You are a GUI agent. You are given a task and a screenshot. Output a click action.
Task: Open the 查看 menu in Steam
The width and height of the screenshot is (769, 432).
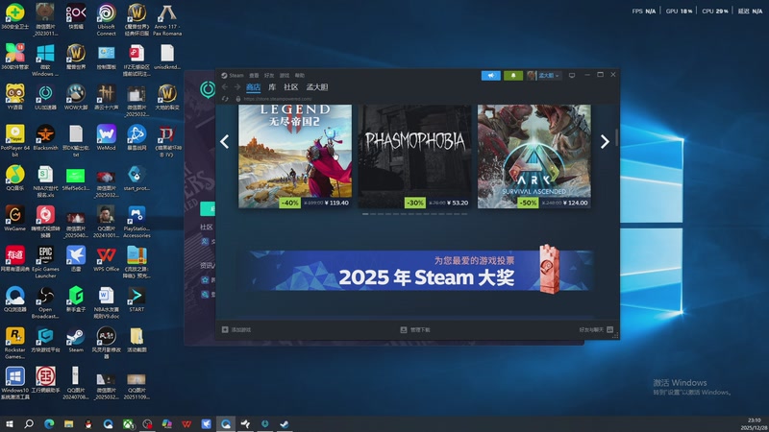pyautogui.click(x=254, y=76)
